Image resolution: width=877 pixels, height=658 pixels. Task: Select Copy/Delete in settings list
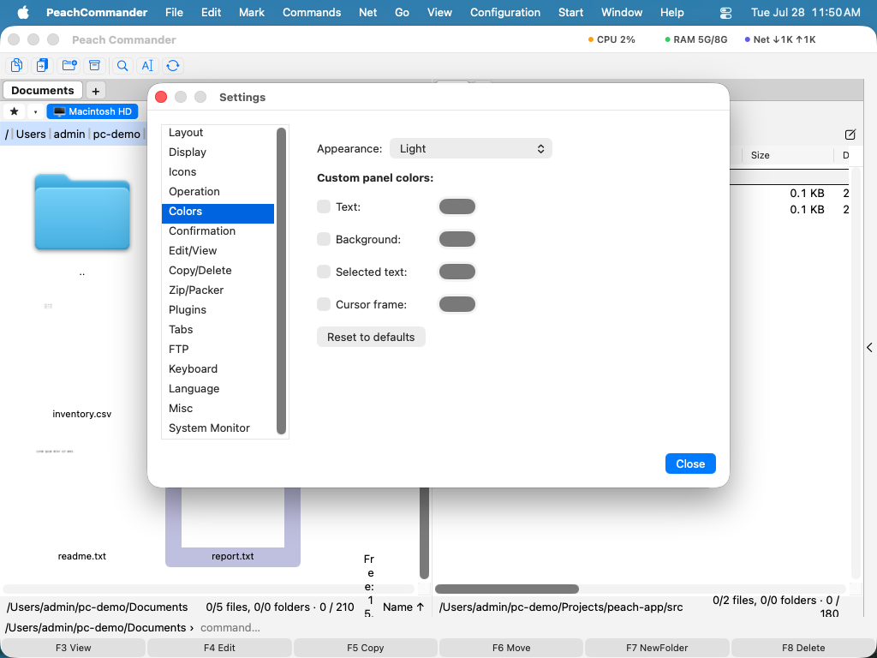218,270
